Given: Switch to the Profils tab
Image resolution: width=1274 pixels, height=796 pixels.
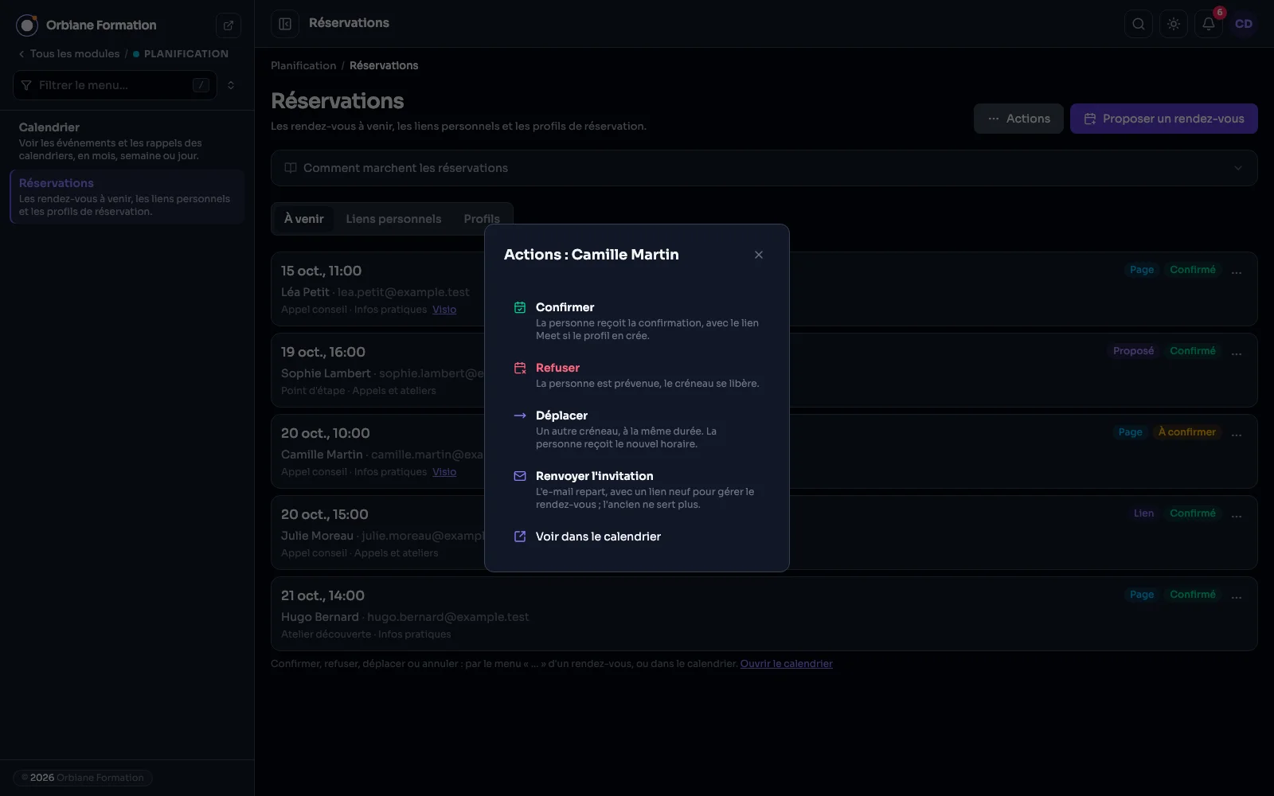Looking at the screenshot, I should [x=482, y=219].
